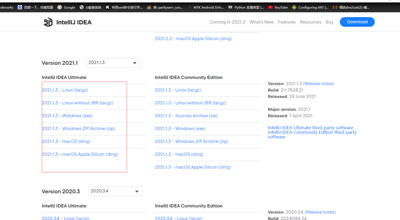The width and height of the screenshot is (400, 220).
Task: Download Community 2021.1.3 Sources Archive (zip)
Action: pyautogui.click(x=186, y=116)
